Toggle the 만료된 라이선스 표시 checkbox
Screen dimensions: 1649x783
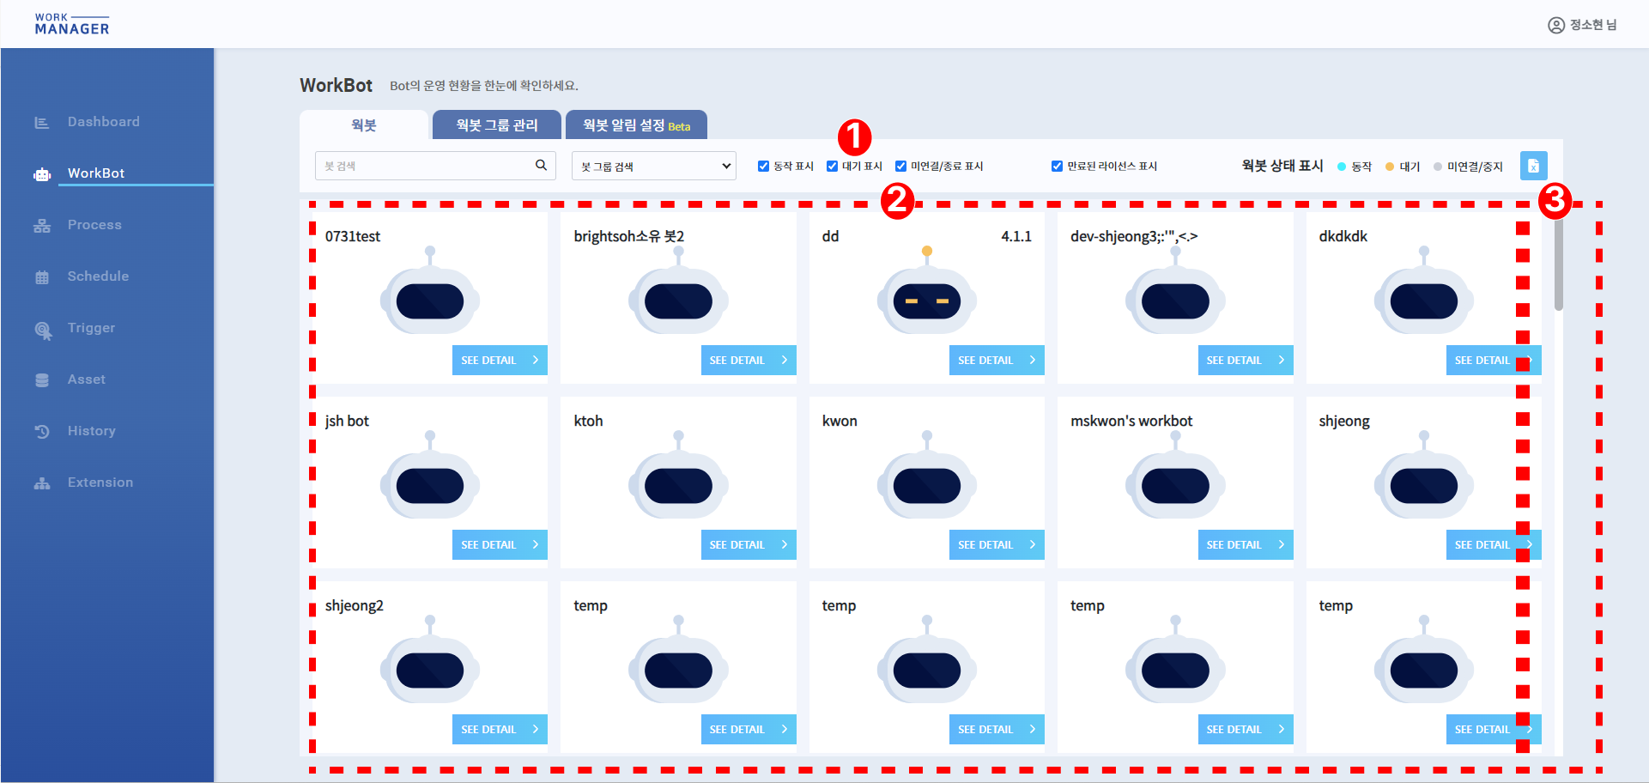click(1057, 166)
